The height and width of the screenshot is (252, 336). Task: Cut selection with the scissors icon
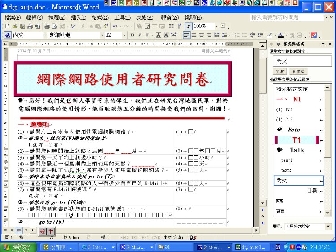coord(83,26)
